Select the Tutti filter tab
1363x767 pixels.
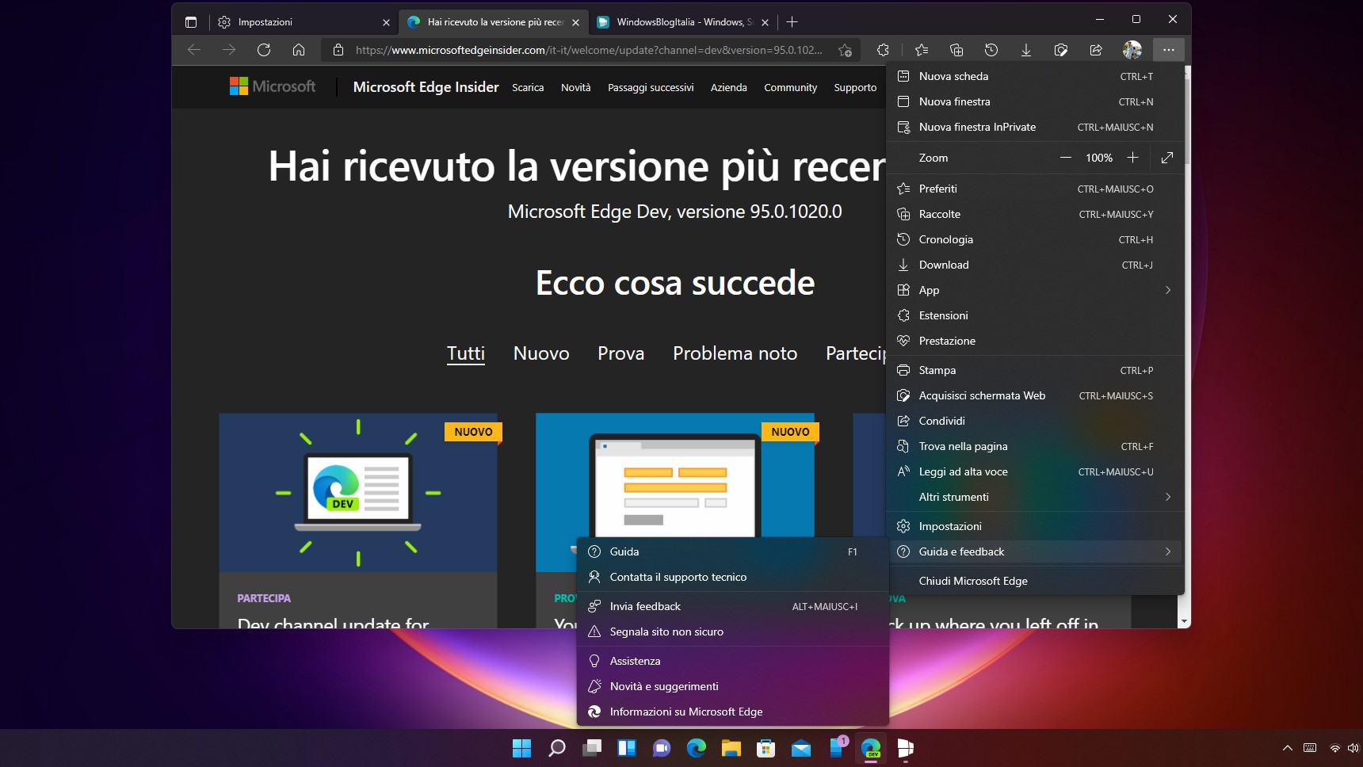[x=466, y=353]
